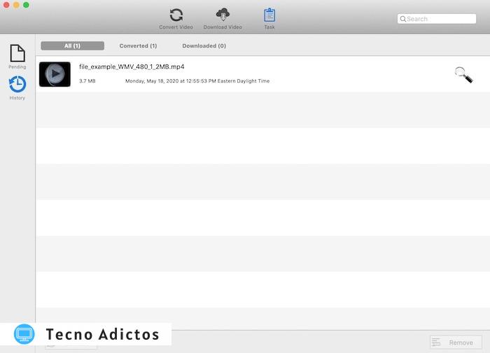The width and height of the screenshot is (490, 353).
Task: Switch to the Converted (1) tab
Action: [138, 46]
